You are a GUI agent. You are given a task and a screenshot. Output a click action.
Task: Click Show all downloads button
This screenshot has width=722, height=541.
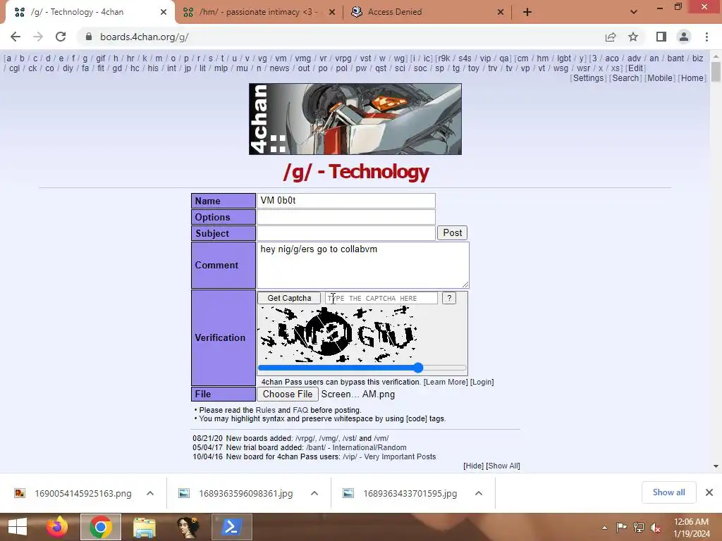pos(668,492)
